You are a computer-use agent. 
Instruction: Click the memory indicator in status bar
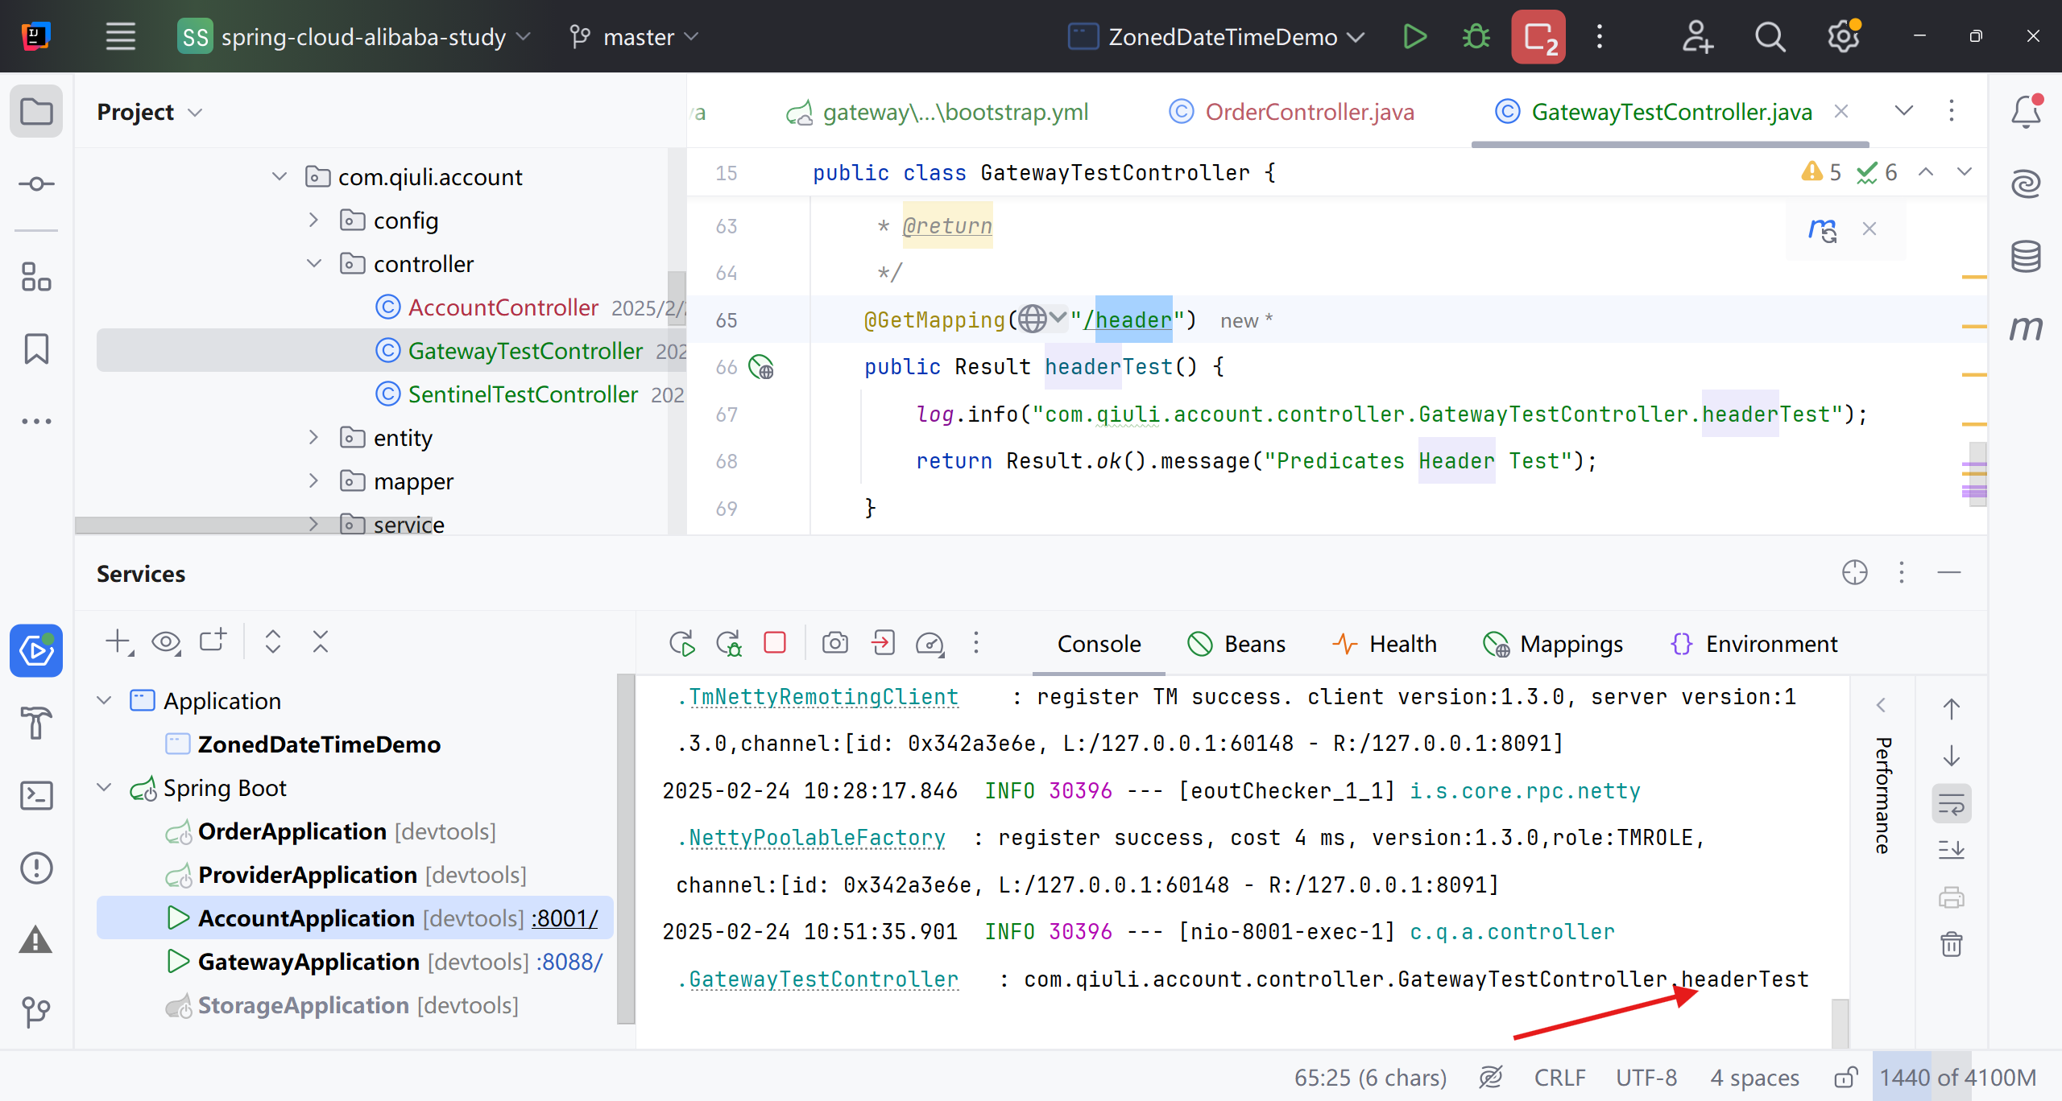(x=1957, y=1078)
